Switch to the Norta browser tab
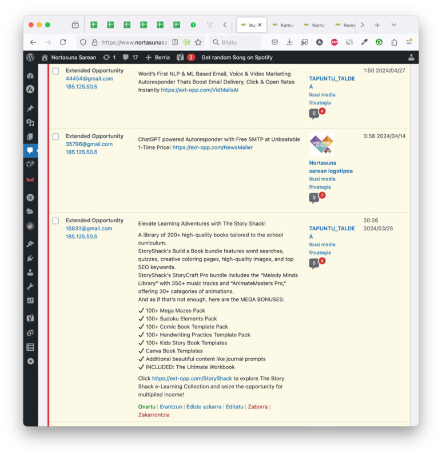442x457 pixels. click(x=314, y=25)
